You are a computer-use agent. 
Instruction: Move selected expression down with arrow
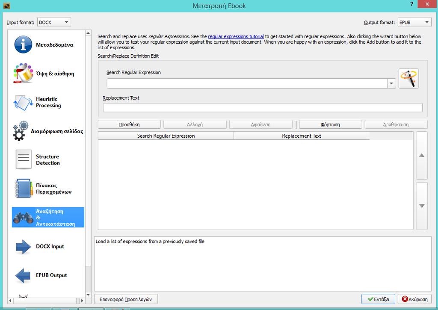point(422,206)
